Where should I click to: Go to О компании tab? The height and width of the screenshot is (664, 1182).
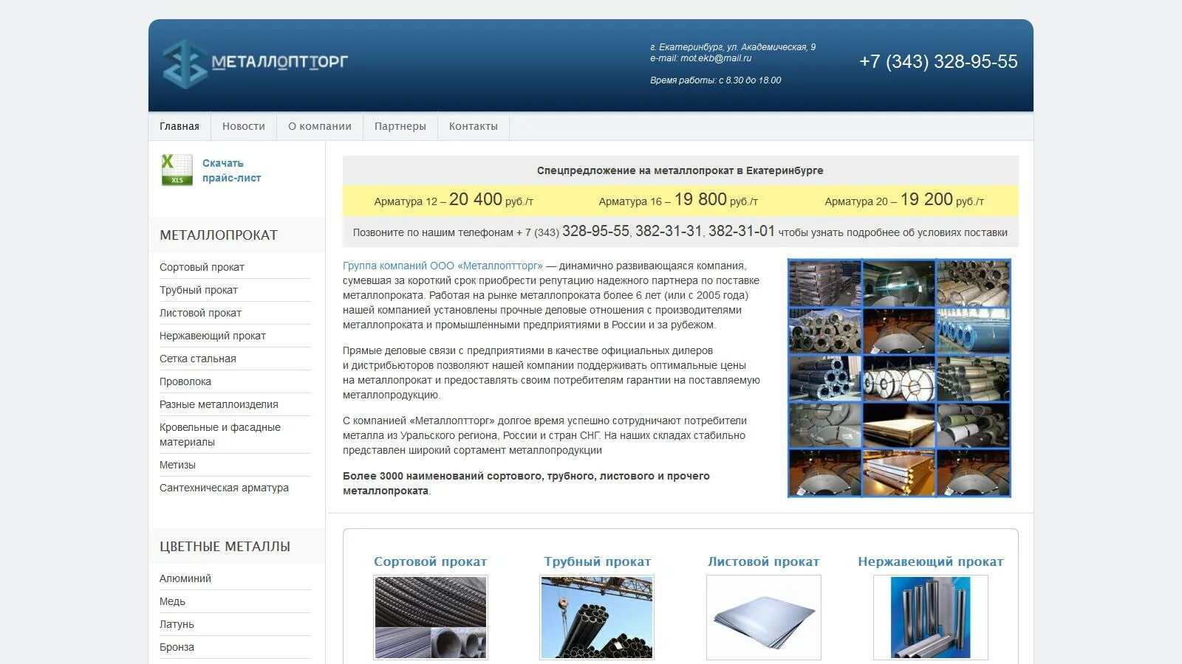[320, 126]
